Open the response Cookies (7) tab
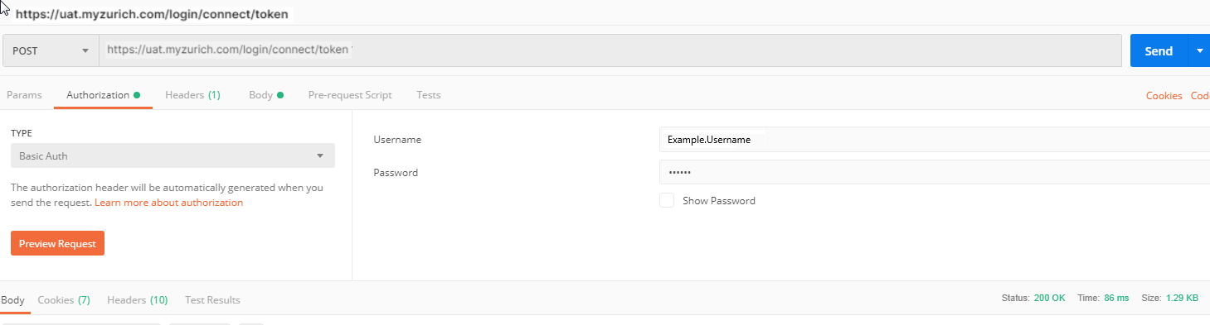 click(64, 300)
